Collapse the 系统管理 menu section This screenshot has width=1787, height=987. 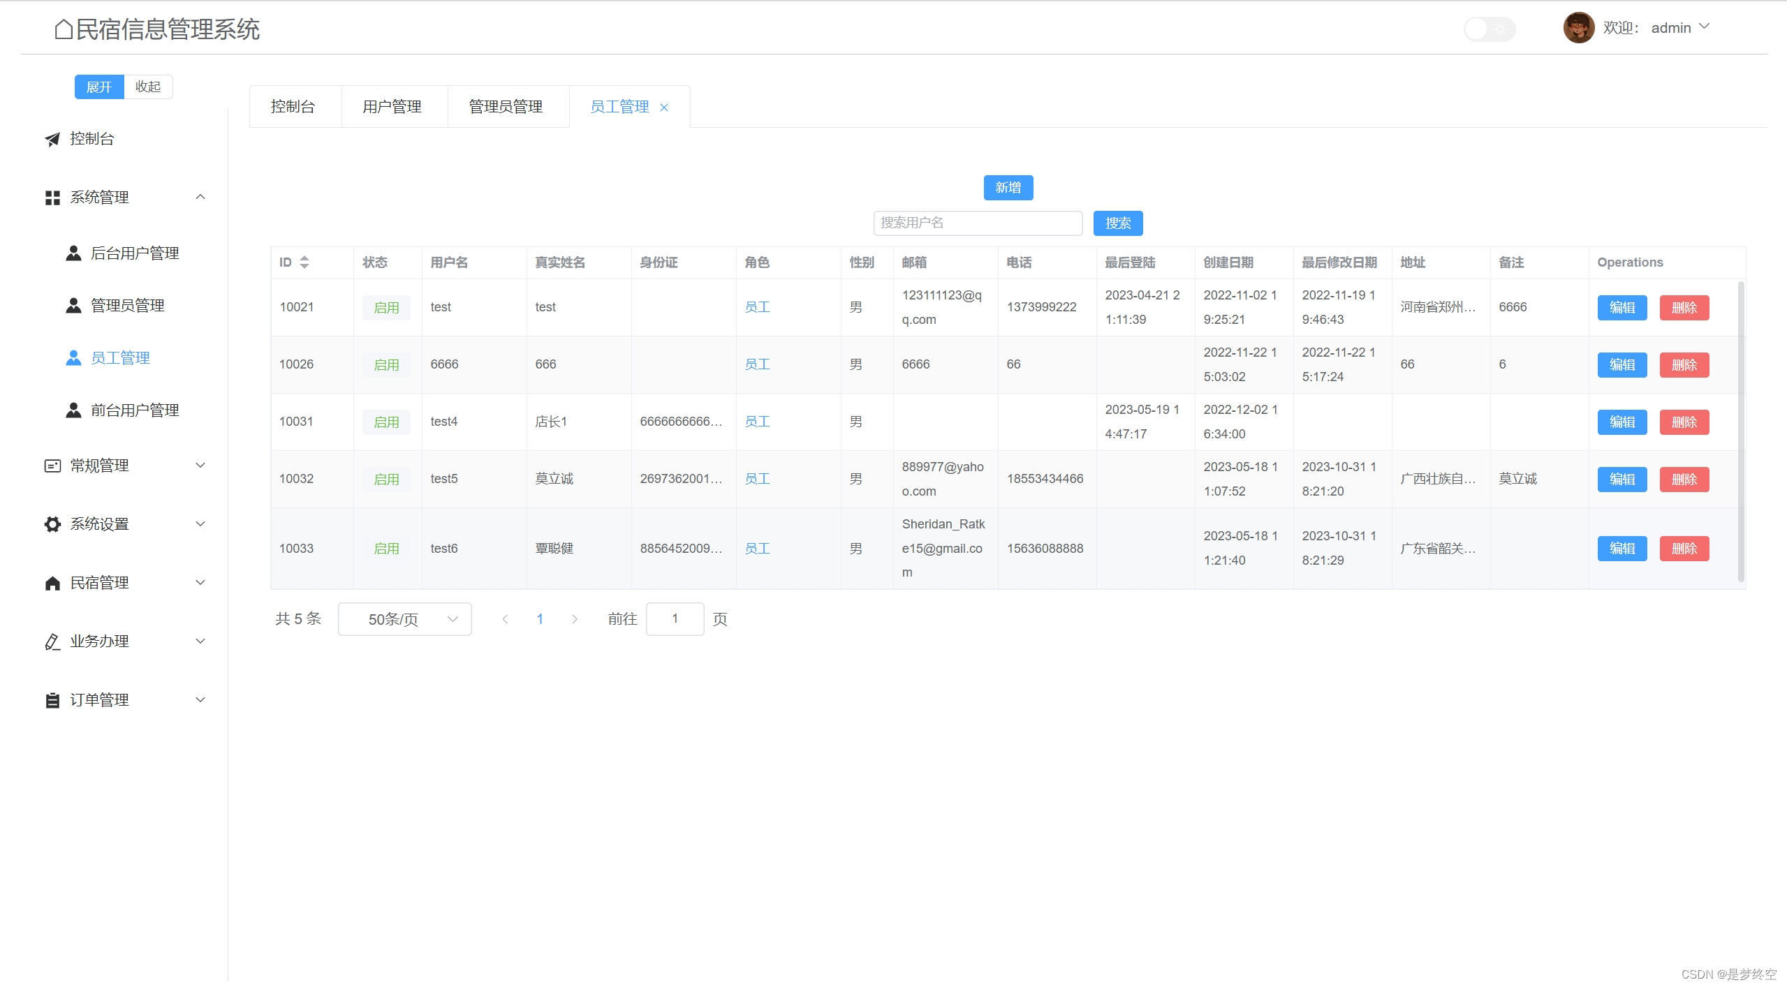point(200,198)
